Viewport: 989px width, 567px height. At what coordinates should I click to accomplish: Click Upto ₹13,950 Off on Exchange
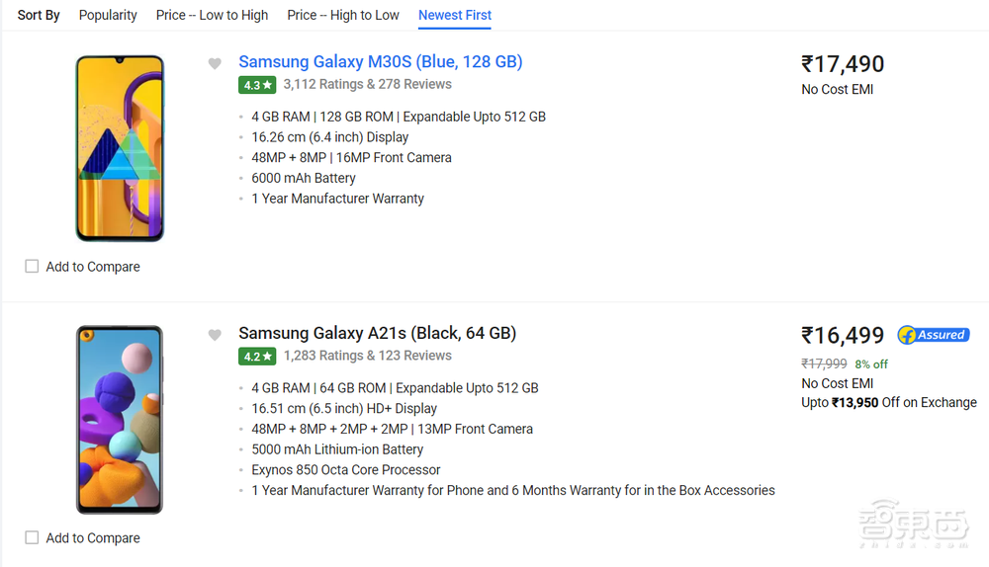tap(888, 403)
